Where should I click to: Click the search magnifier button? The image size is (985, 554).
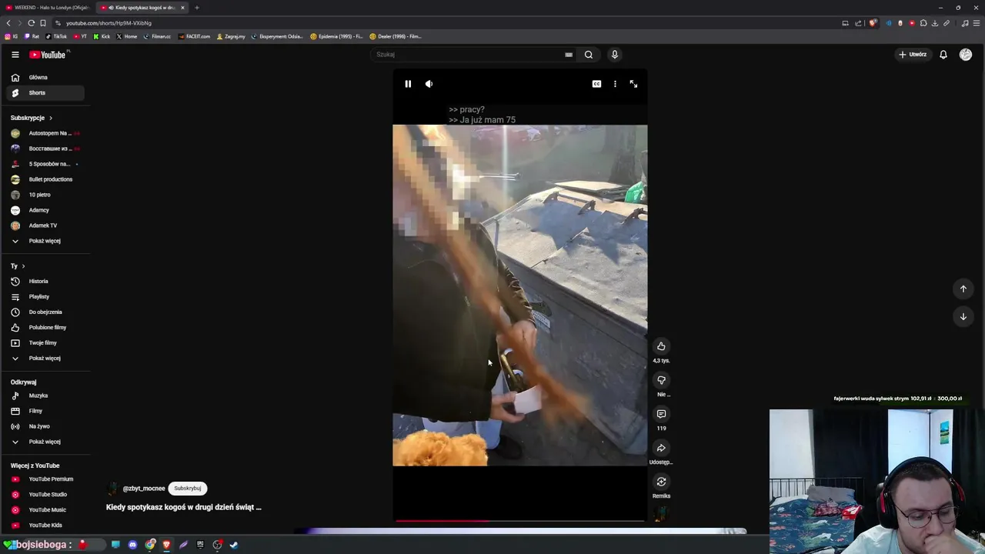[x=589, y=55]
